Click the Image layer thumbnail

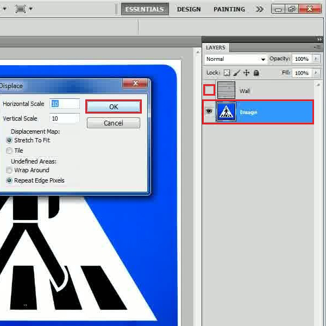(226, 111)
